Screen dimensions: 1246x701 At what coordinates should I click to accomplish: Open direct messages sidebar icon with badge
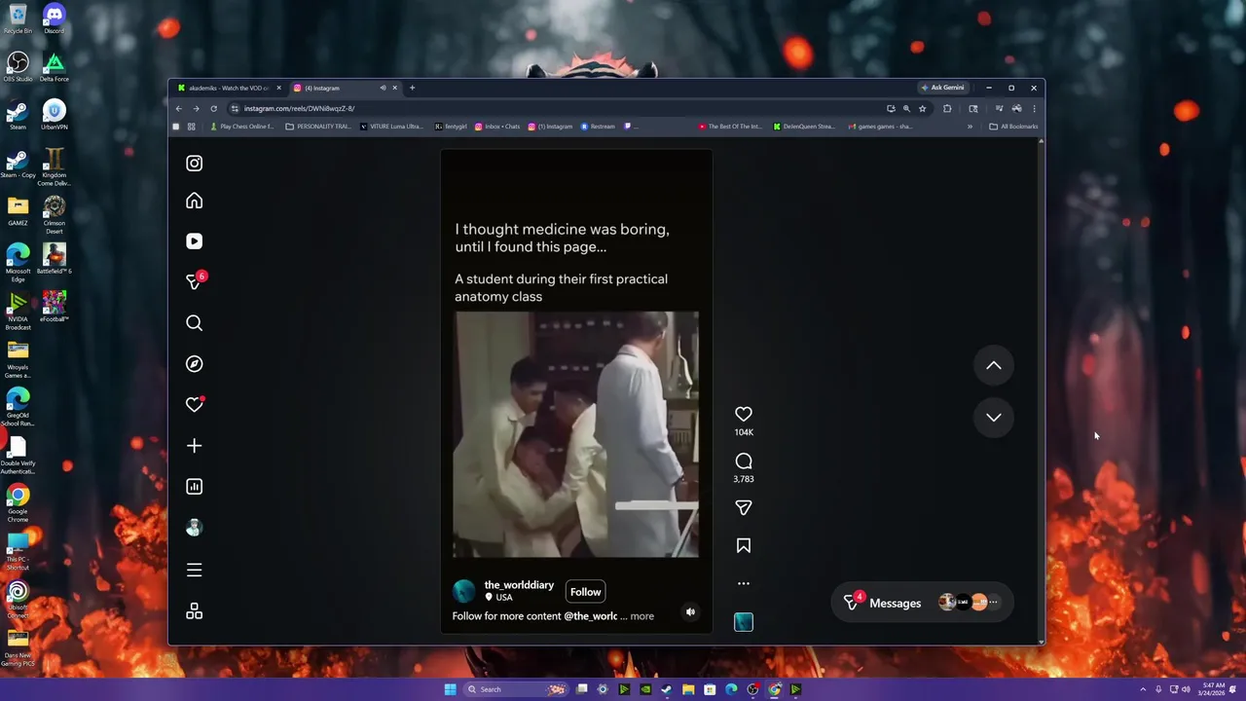tap(195, 281)
